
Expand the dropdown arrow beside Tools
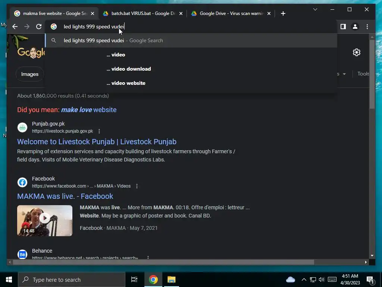tap(344, 74)
